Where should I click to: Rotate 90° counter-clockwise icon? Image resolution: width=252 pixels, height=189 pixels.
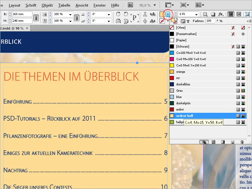point(126,14)
